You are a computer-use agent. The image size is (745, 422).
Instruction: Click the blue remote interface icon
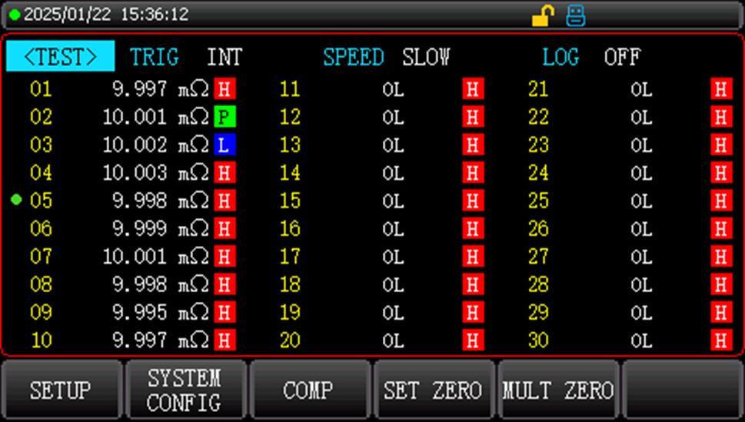pyautogui.click(x=575, y=15)
